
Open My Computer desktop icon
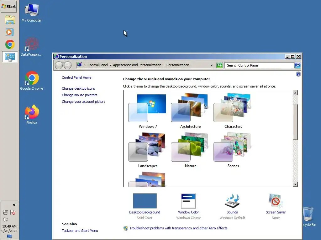(32, 12)
